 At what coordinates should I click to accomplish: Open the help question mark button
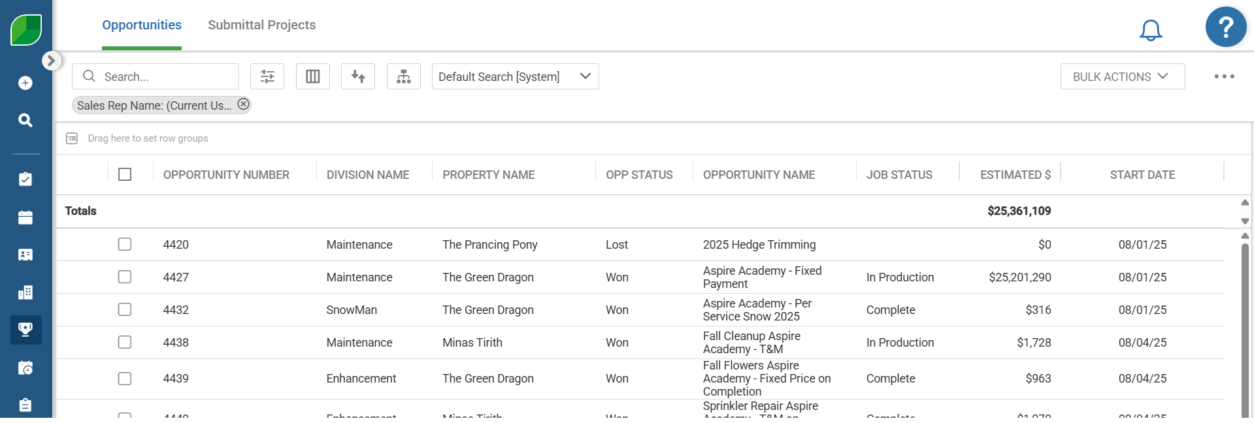tap(1226, 27)
